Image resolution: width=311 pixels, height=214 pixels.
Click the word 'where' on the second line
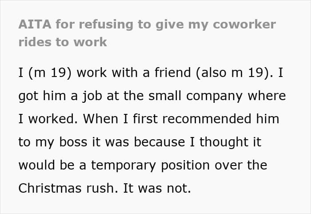(x=267, y=96)
